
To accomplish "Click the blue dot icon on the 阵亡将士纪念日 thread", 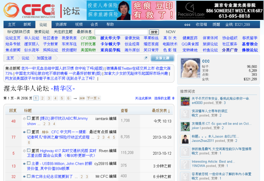I will [x=24, y=177].
